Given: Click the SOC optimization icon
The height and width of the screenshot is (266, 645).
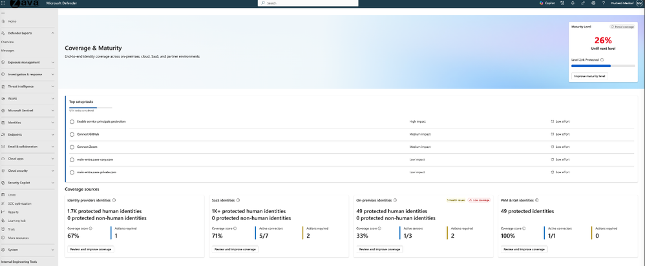Looking at the screenshot, I should [3, 203].
